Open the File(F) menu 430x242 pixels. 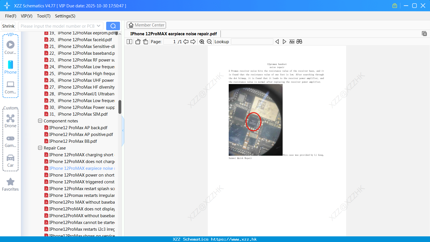tap(11, 16)
